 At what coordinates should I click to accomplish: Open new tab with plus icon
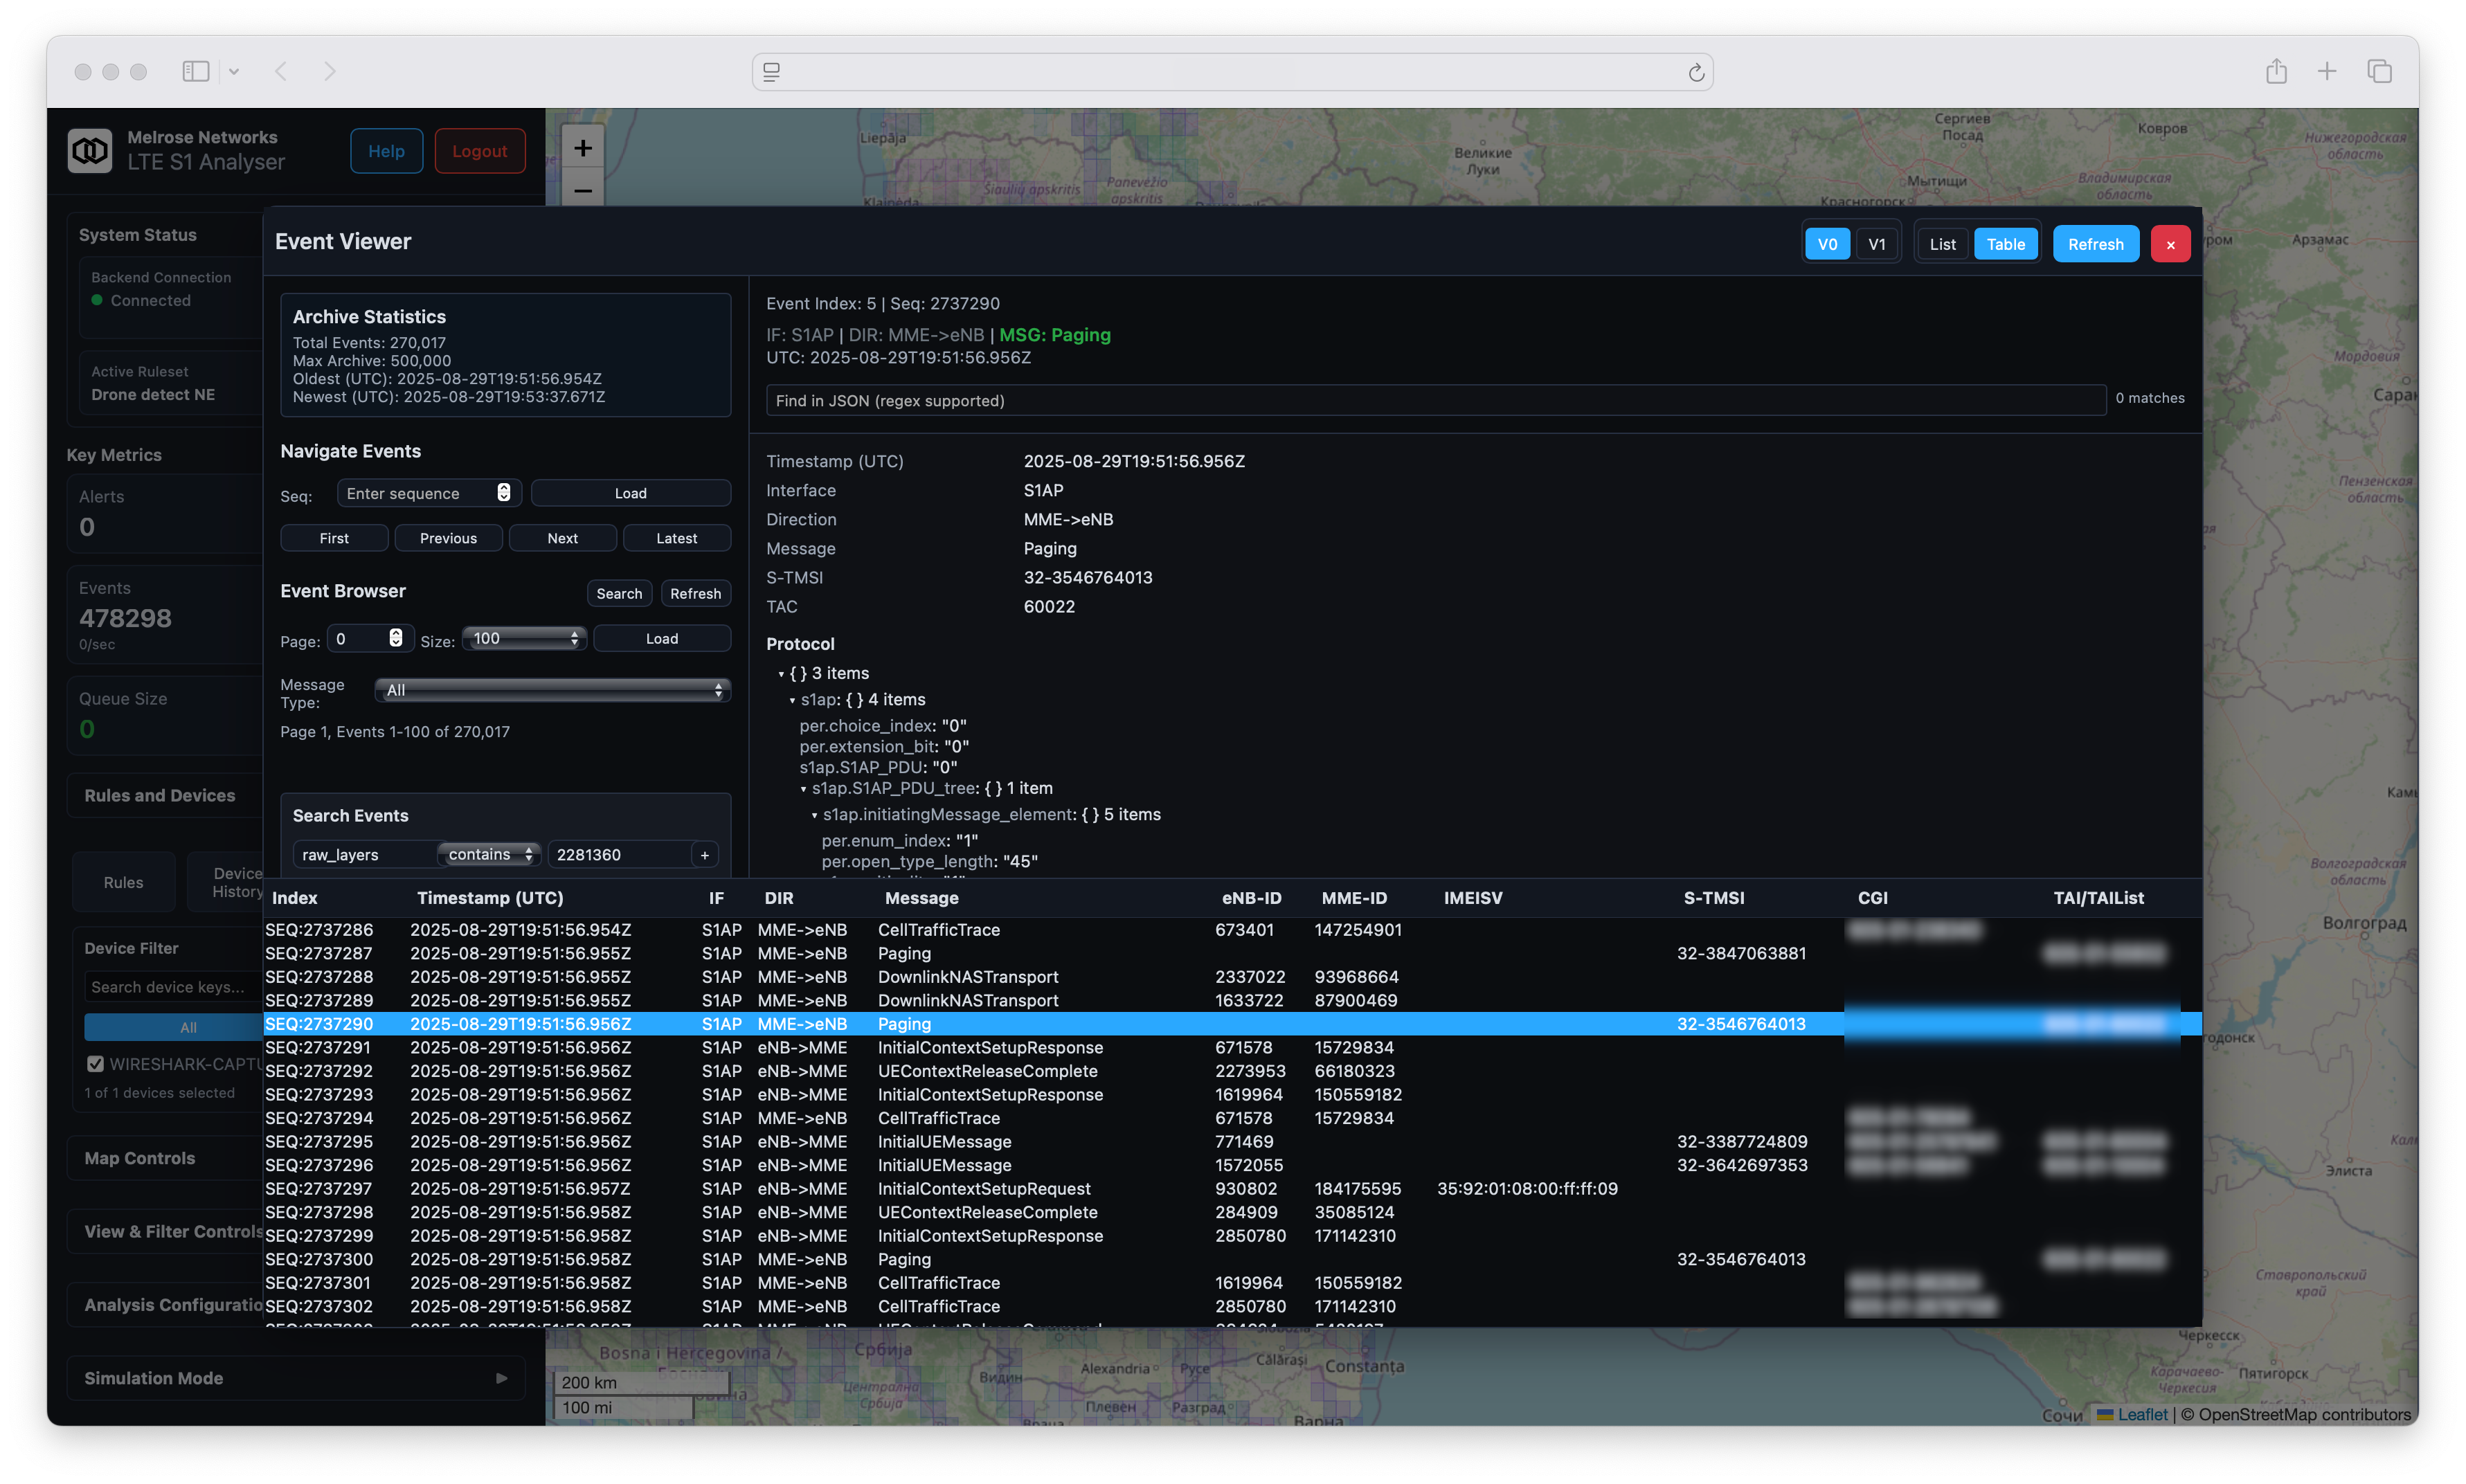coord(2327,71)
